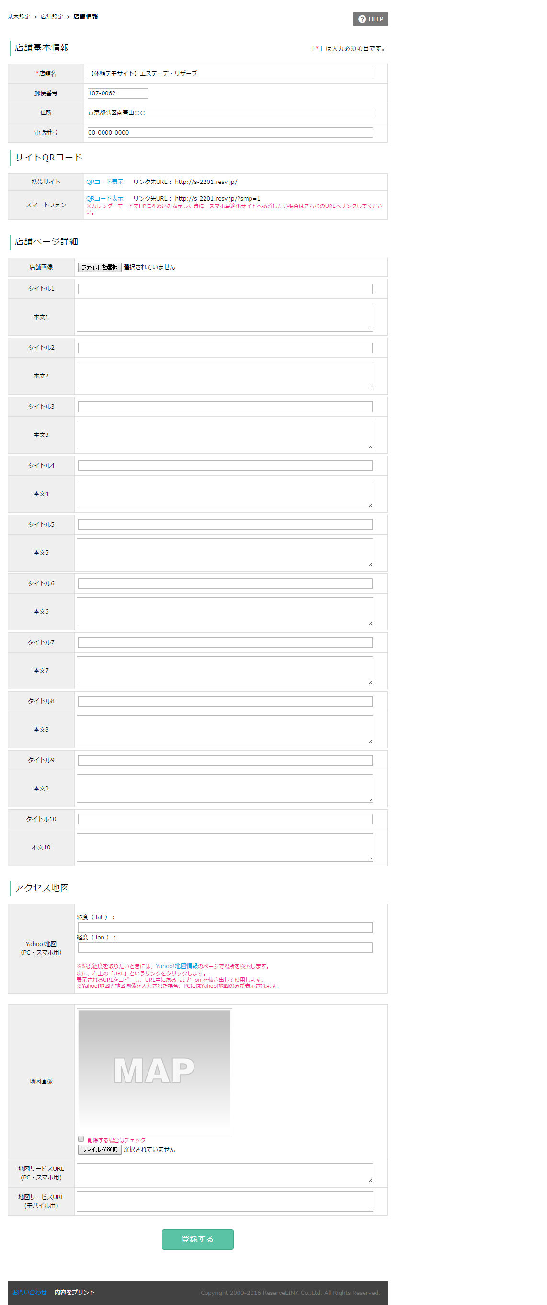This screenshot has width=547, height=1305.
Task: Open QRコード表示 link for スマートフォン
Action: click(x=105, y=199)
